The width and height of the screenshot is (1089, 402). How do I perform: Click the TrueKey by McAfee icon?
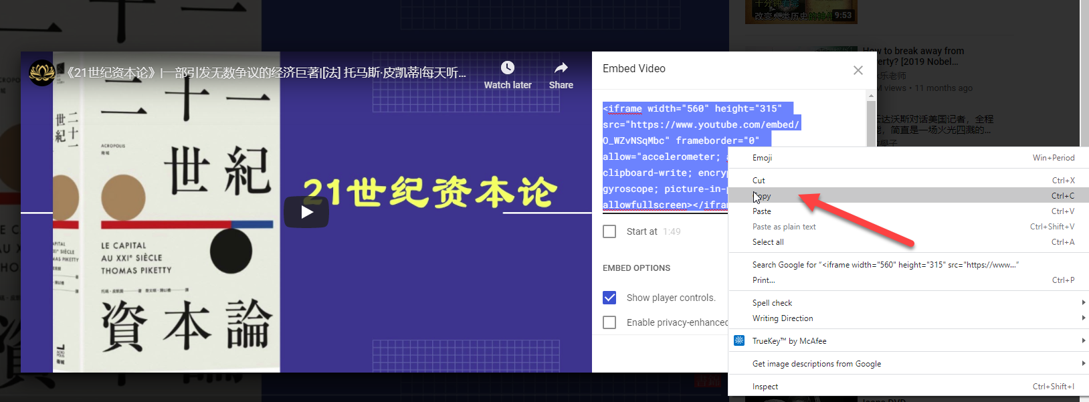[739, 340]
